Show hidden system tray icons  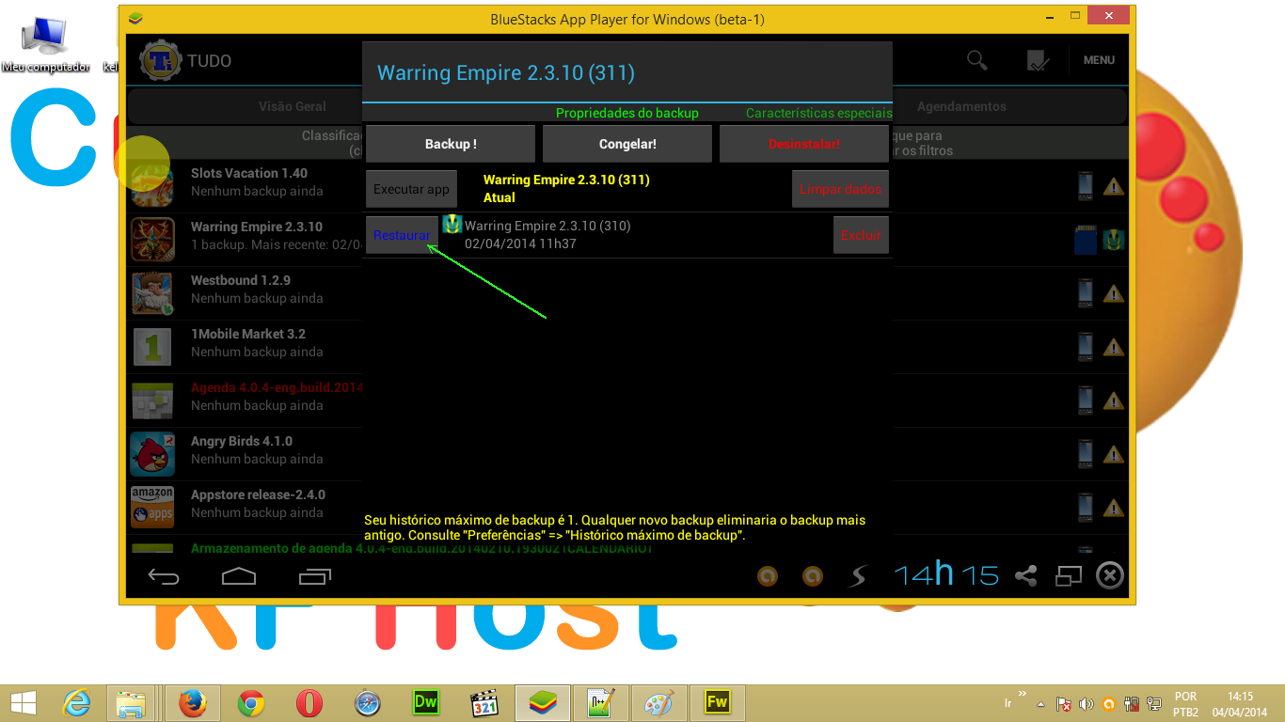pyautogui.click(x=1040, y=703)
